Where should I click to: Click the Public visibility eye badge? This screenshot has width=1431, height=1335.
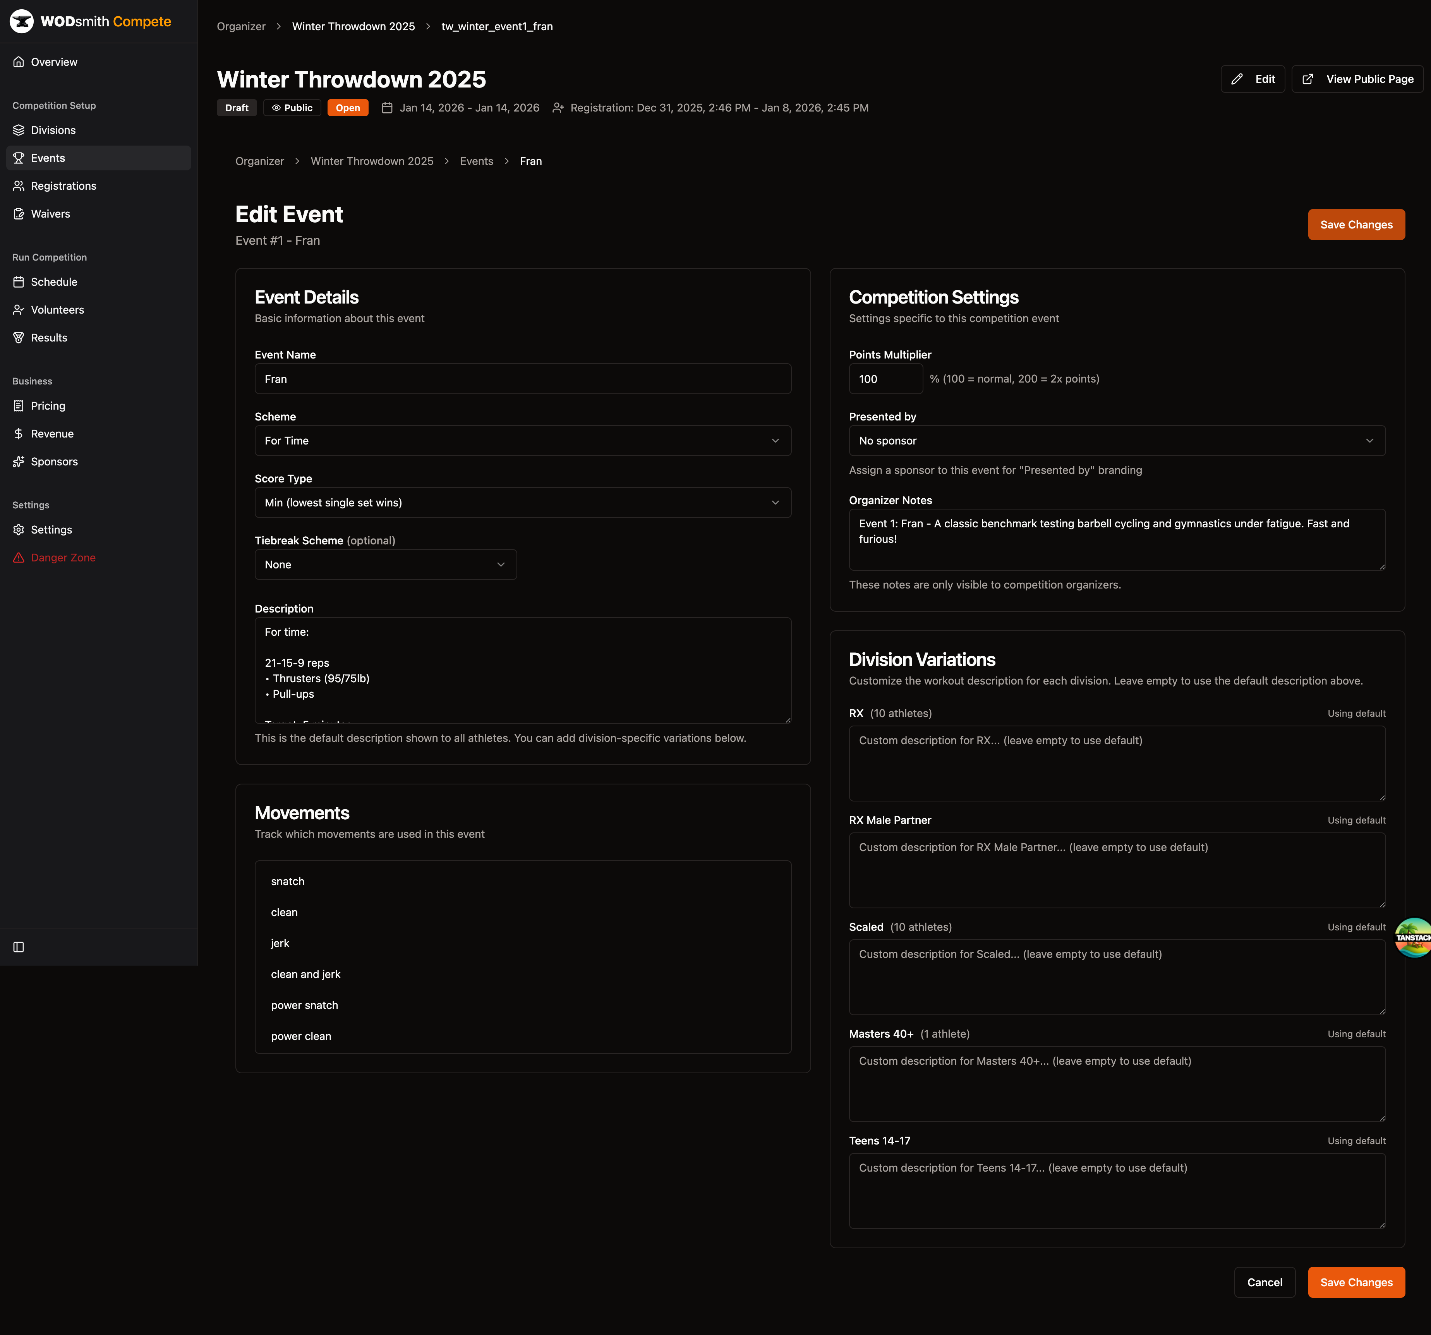292,108
